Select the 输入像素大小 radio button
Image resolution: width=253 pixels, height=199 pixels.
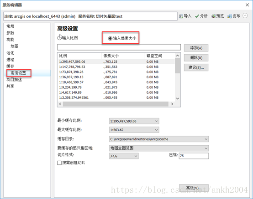coord(110,38)
